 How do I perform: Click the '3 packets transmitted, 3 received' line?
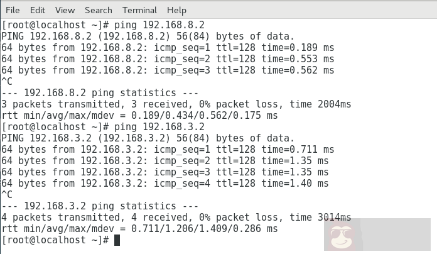point(176,104)
